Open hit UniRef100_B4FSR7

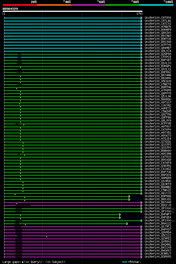coord(158,60)
